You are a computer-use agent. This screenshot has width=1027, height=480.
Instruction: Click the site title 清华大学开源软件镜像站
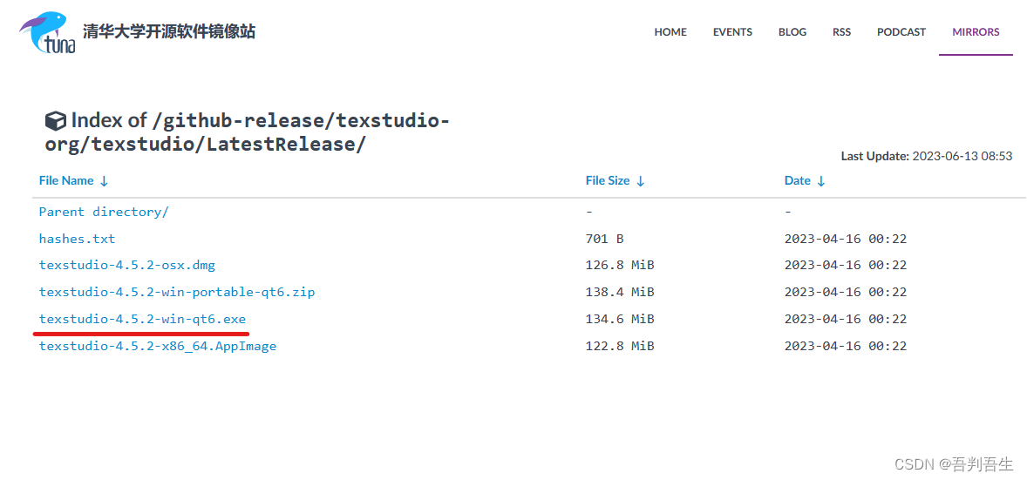tap(169, 30)
